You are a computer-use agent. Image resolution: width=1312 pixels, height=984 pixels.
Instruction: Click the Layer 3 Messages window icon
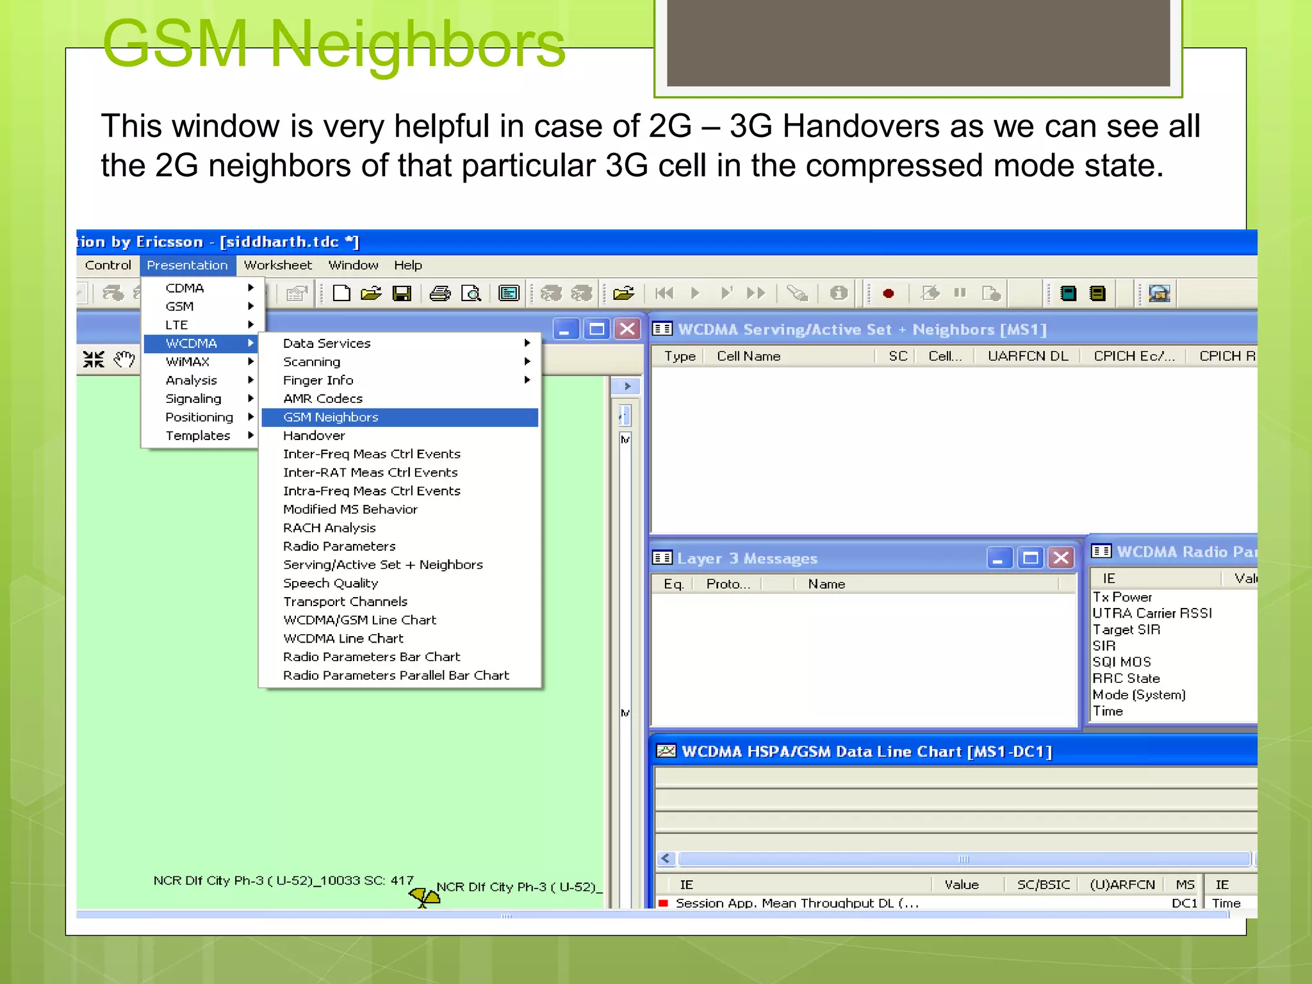[x=662, y=558]
